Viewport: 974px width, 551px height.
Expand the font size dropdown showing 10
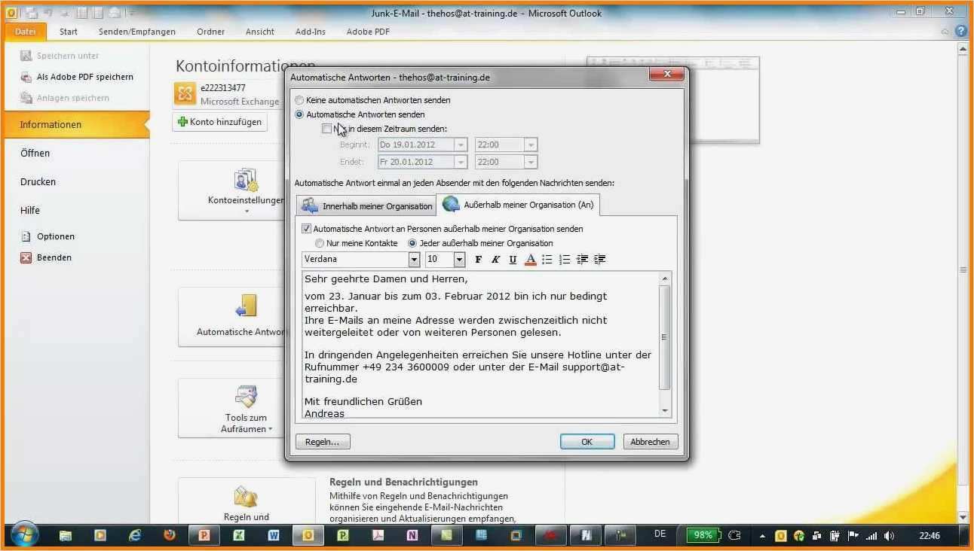click(458, 259)
